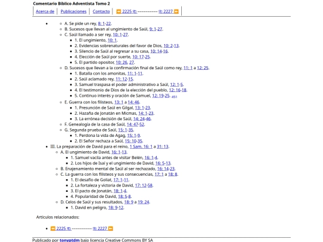
Task: Open verse 15: 1 for Perdona la vida de Agag
Action: click(x=132, y=136)
